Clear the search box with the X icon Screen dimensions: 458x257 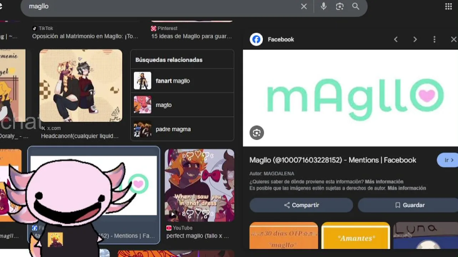coord(304,6)
